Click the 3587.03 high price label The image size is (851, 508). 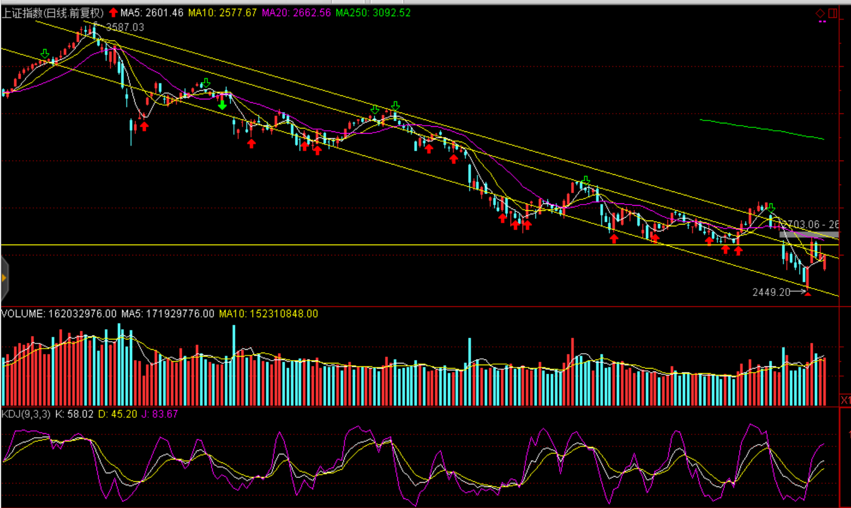tap(125, 27)
